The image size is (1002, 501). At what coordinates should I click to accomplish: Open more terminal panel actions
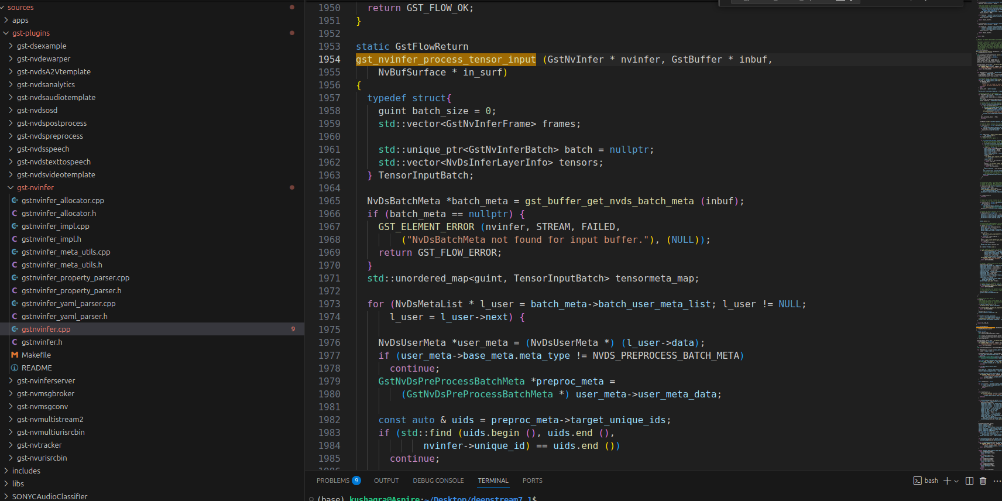(997, 481)
